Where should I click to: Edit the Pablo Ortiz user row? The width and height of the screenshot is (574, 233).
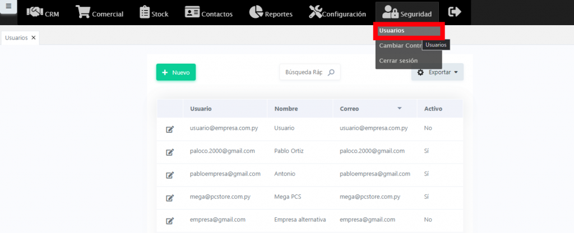pyautogui.click(x=170, y=151)
